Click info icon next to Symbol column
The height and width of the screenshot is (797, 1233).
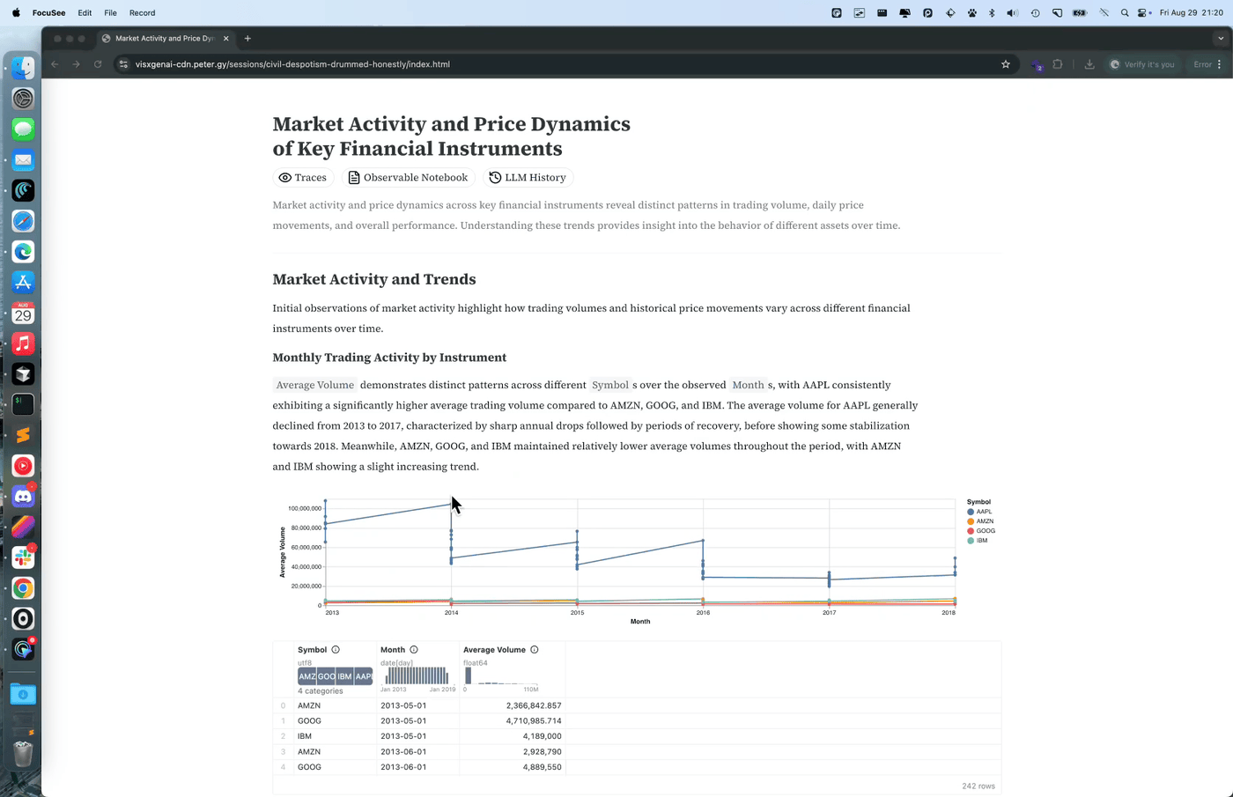point(336,650)
